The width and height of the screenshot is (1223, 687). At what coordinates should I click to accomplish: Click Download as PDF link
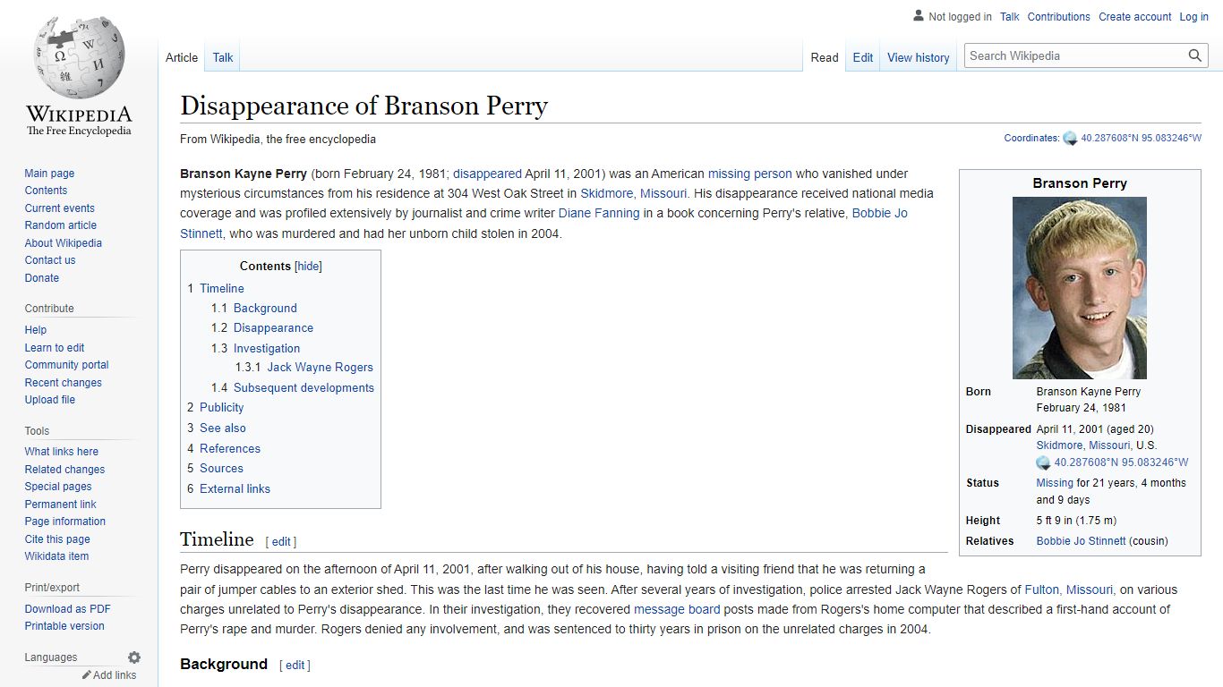[x=67, y=609]
